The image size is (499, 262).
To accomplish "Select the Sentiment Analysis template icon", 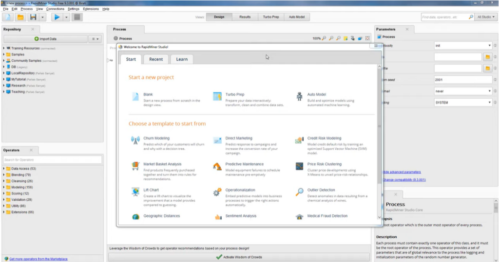I will (x=218, y=217).
